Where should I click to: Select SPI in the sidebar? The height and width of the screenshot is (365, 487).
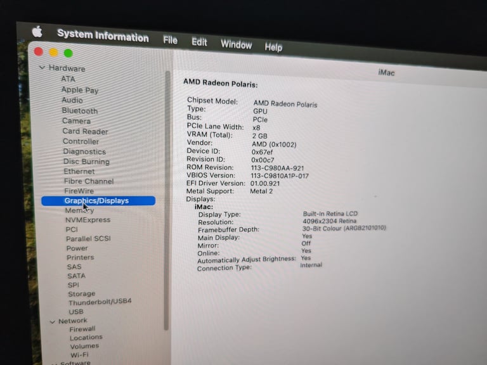pos(74,285)
